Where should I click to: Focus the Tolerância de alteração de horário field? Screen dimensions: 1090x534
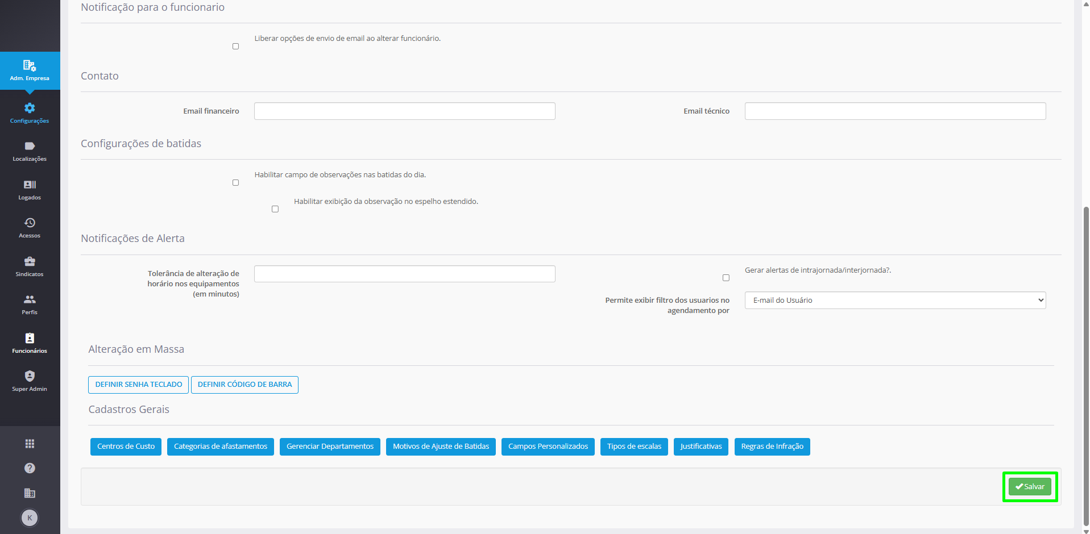[404, 274]
